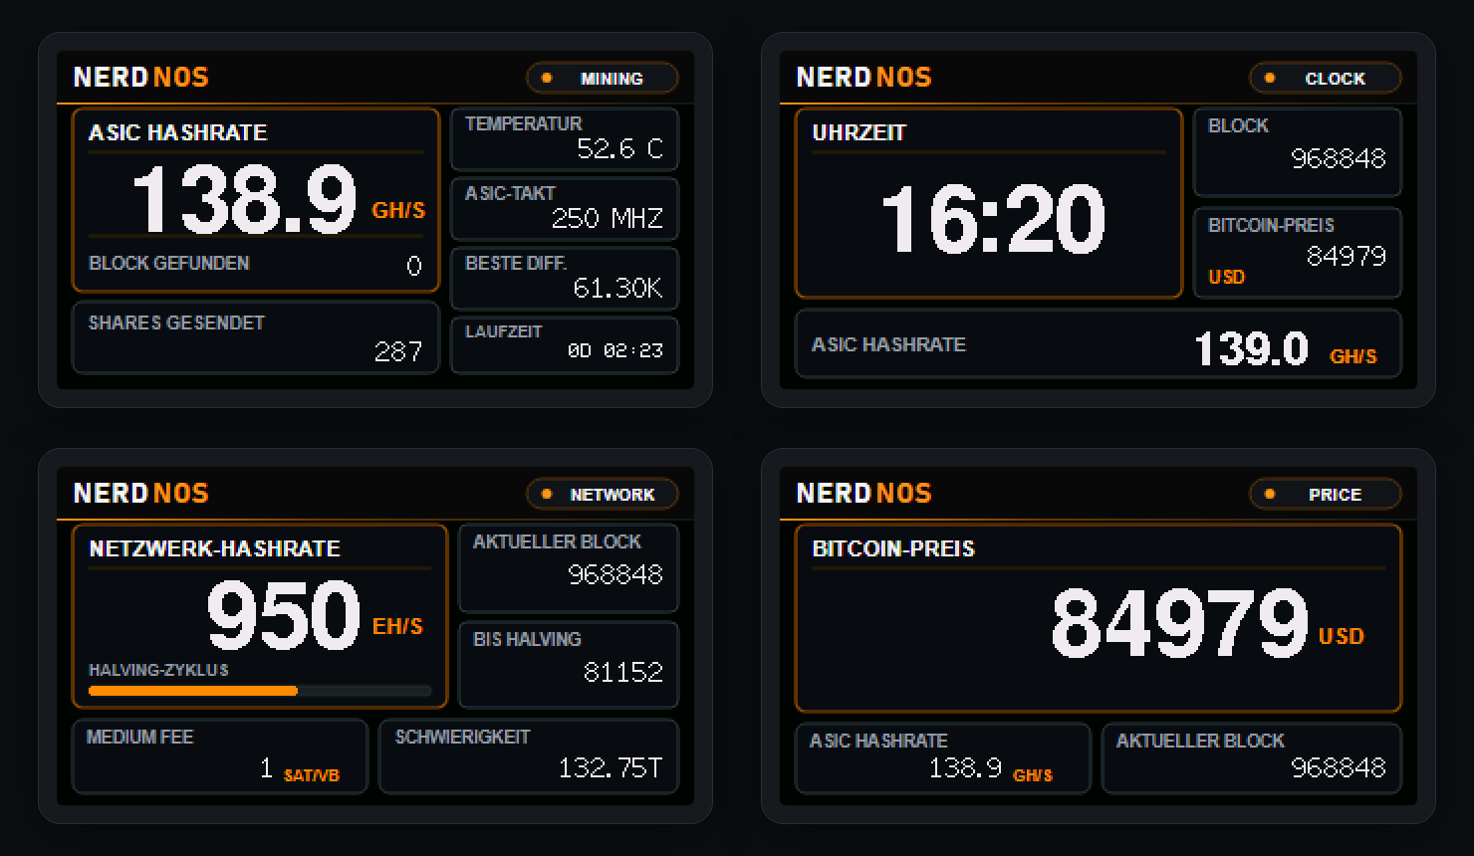Click the SCHWIERIGKEIT 132.75T tile

tap(529, 756)
